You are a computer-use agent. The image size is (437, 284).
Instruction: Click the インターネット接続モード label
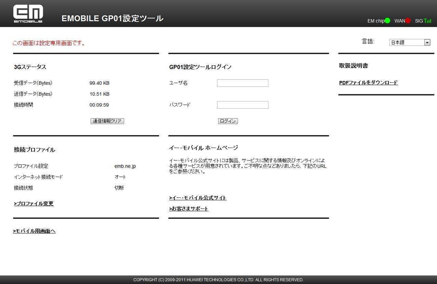pyautogui.click(x=38, y=177)
